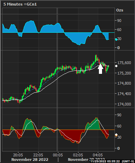Click the 02:05 time axis label
The height and width of the screenshot is (163, 135).
[78, 155]
